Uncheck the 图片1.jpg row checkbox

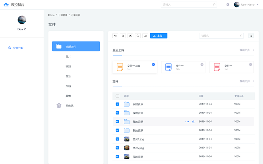tap(118, 139)
